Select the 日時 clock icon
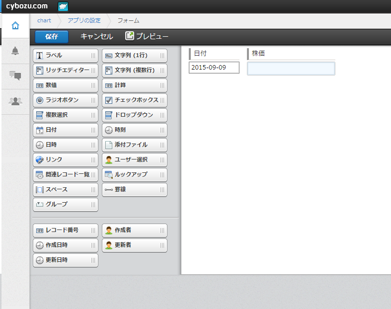 40,145
